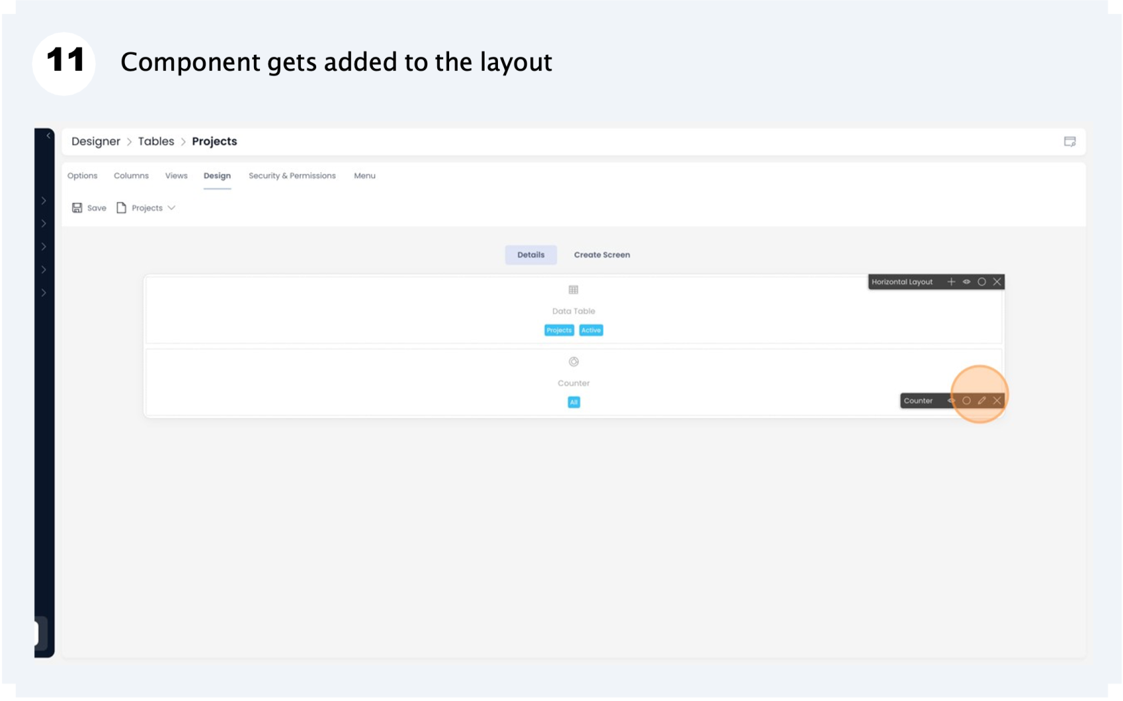Remove the Counter component with its X button

[x=997, y=401]
